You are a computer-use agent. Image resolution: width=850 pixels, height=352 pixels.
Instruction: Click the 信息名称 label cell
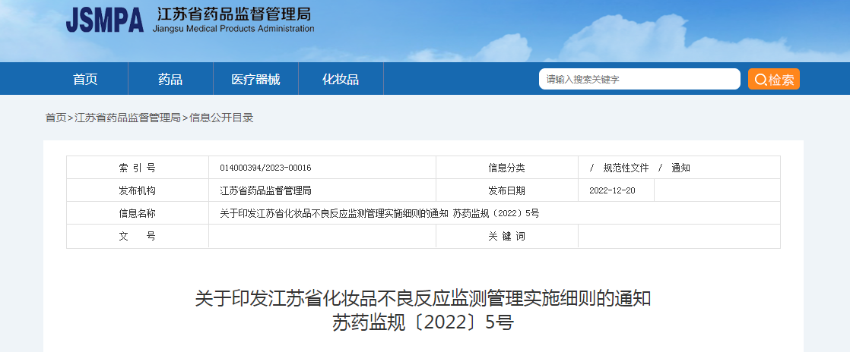coord(137,213)
